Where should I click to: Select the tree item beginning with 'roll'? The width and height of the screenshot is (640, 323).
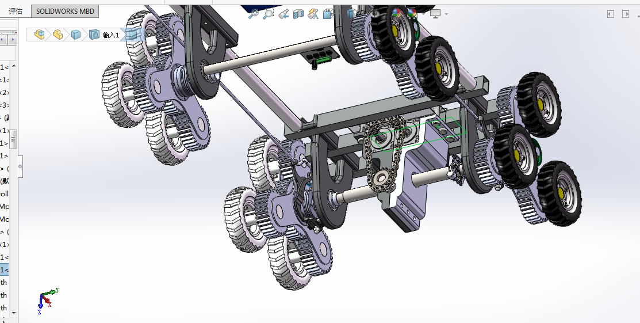[x=4, y=193]
